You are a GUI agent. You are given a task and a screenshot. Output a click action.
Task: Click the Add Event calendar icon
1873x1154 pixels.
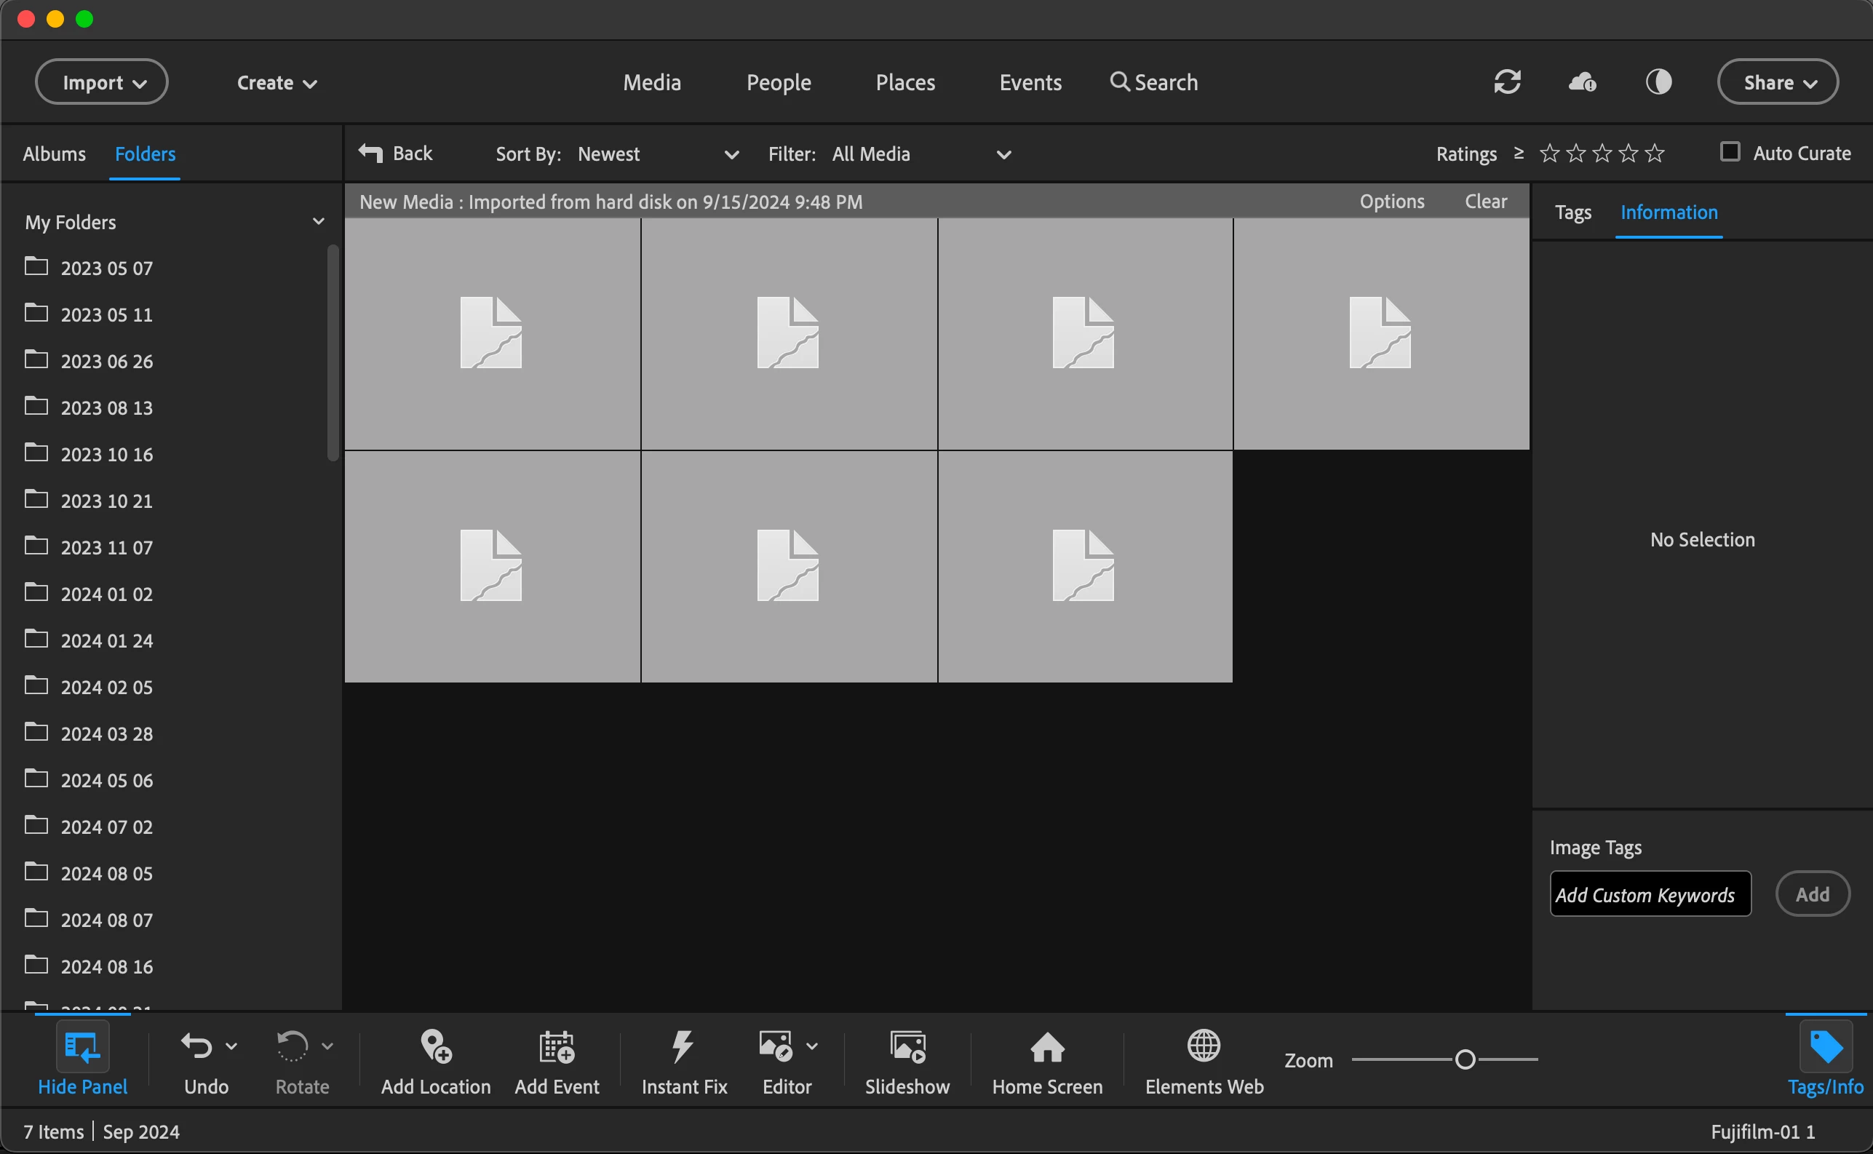557,1047
